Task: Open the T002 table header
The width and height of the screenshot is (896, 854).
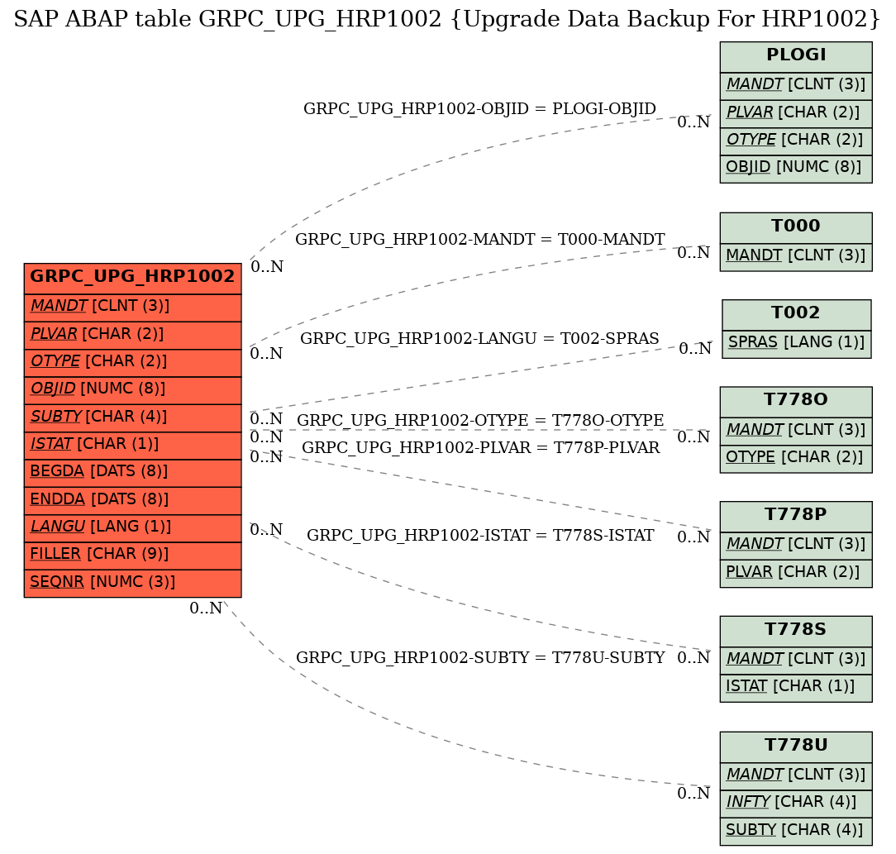Action: (797, 314)
